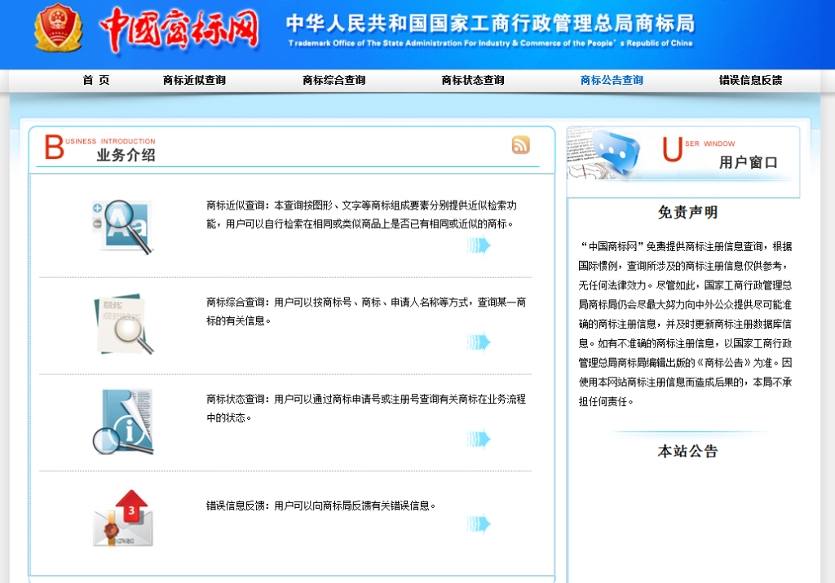Click the national emblem badge in header
Screen dimensions: 835x583
58,29
